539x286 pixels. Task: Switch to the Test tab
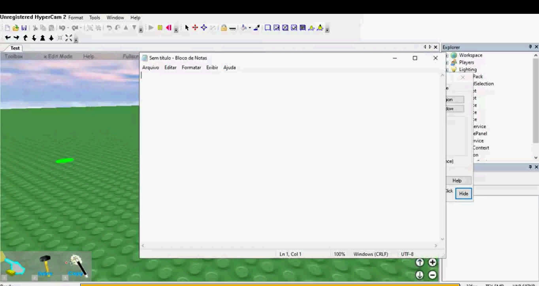(x=14, y=48)
